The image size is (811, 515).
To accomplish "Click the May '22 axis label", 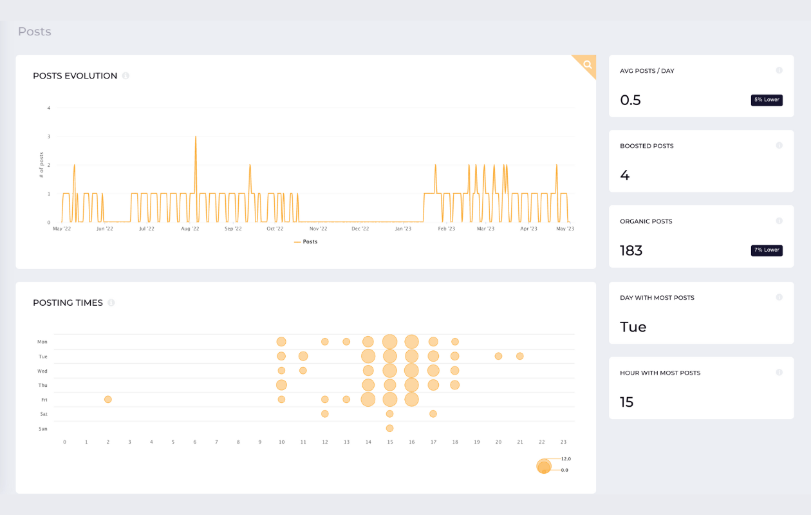I will coord(62,229).
